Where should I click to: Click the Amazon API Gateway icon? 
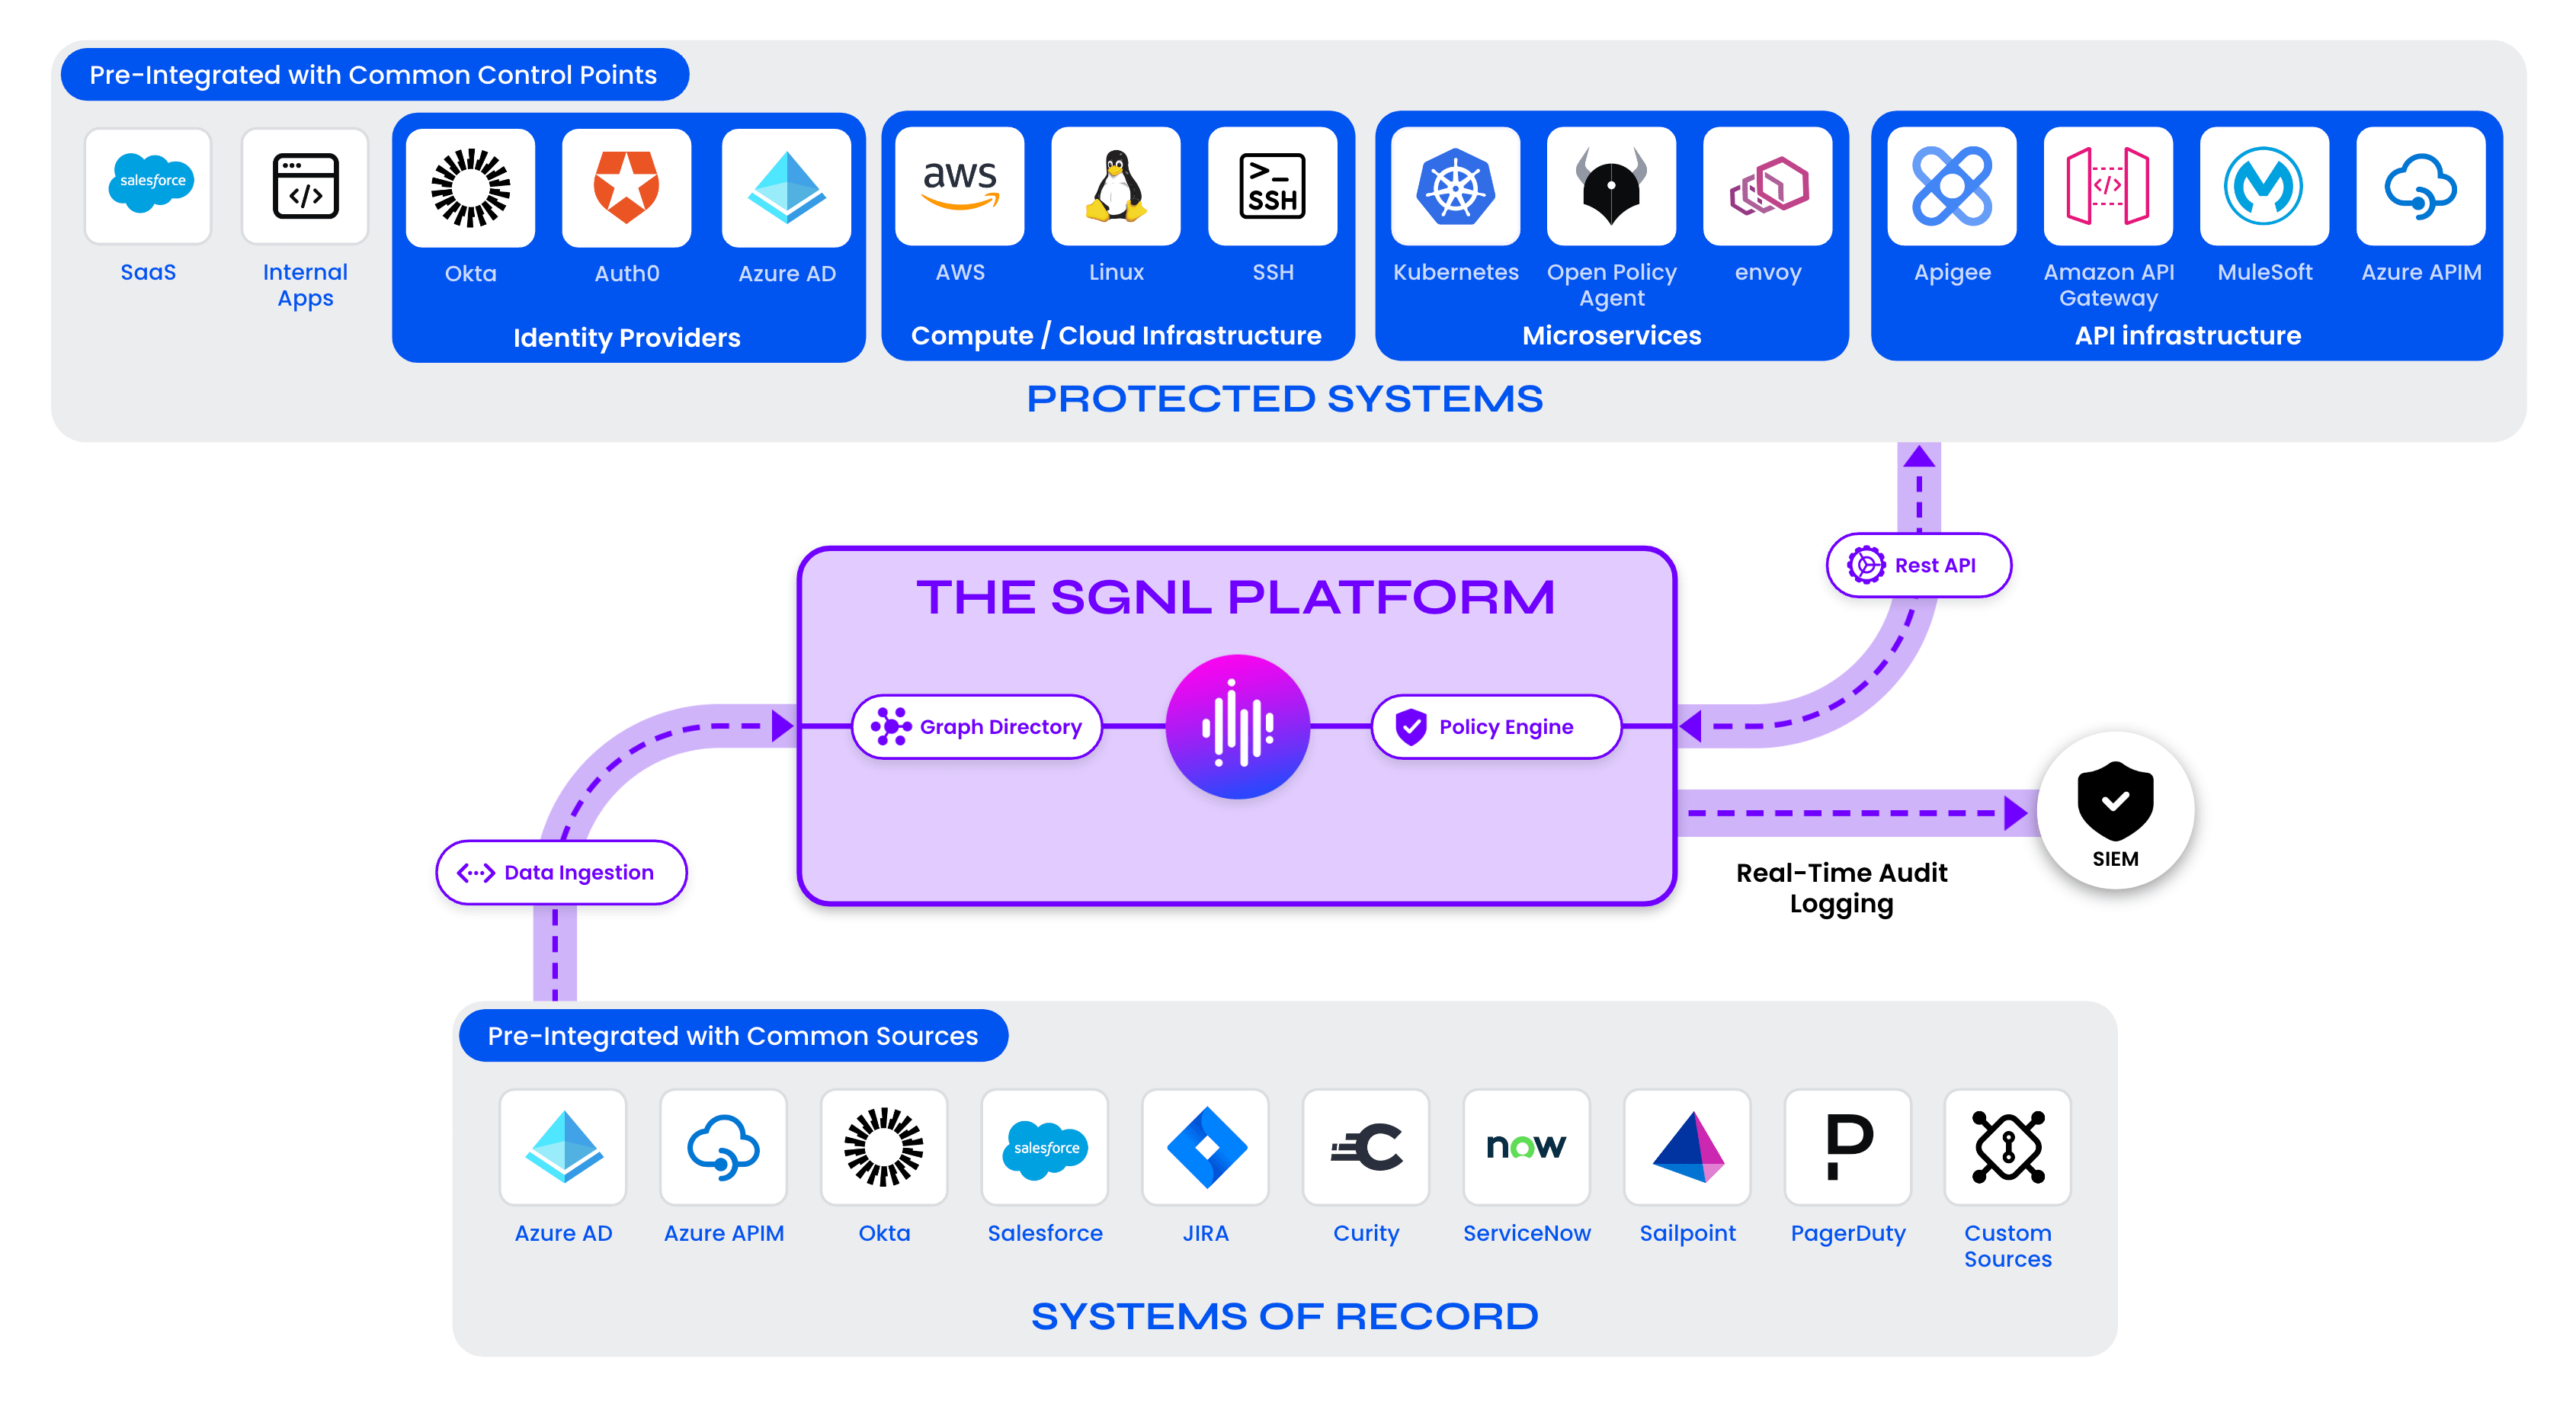(2107, 187)
